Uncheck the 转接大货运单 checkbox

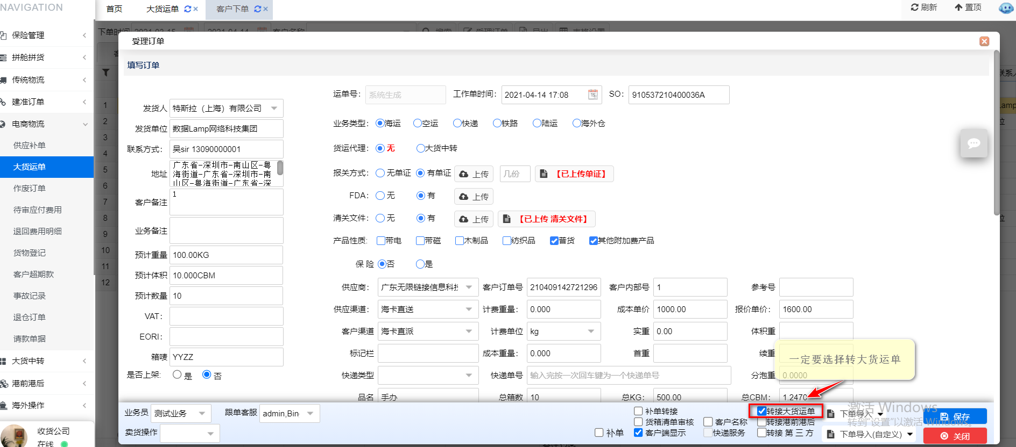(761, 411)
